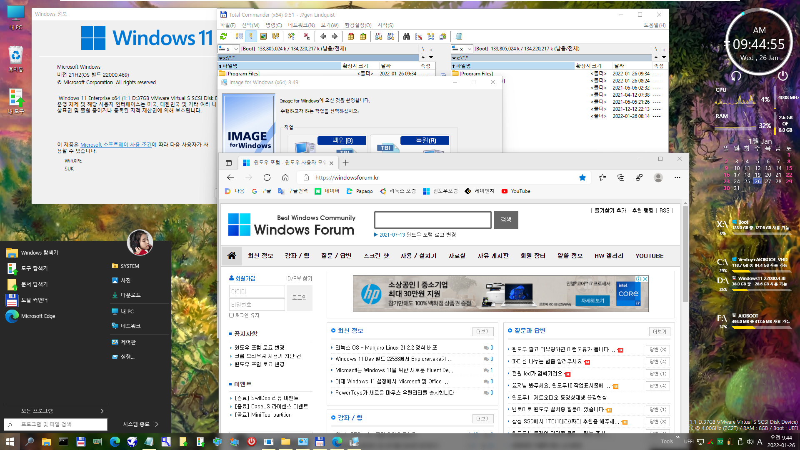Open Edge collections icon
The height and width of the screenshot is (450, 800).
tap(621, 177)
